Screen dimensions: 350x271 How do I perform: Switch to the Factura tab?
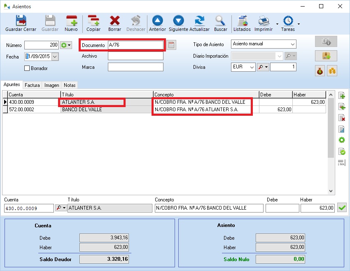[31, 85]
